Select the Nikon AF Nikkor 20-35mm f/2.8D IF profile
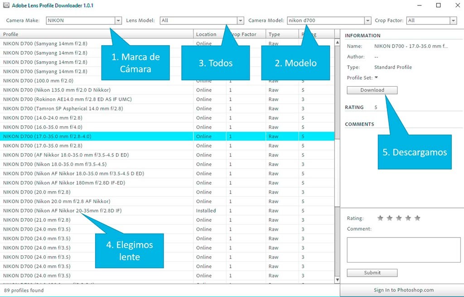The height and width of the screenshot is (297, 464). pos(78,211)
